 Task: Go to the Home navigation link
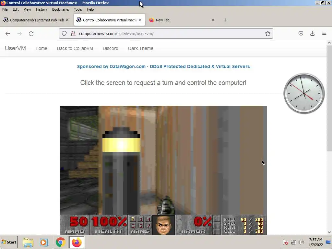tap(41, 48)
